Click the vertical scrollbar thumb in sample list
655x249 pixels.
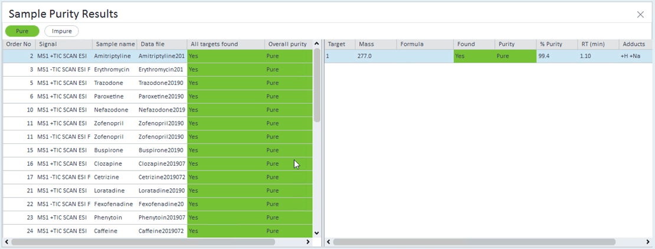[x=317, y=86]
